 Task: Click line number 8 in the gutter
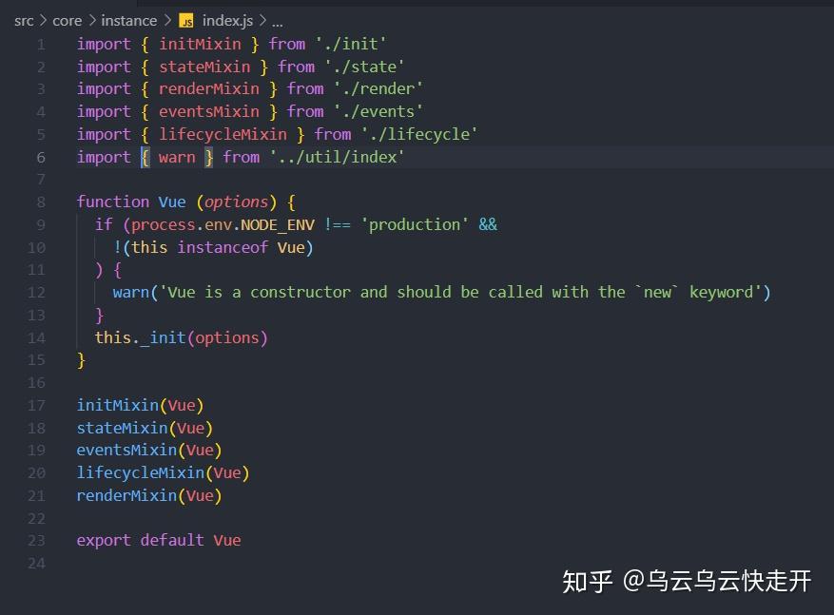[x=41, y=202]
